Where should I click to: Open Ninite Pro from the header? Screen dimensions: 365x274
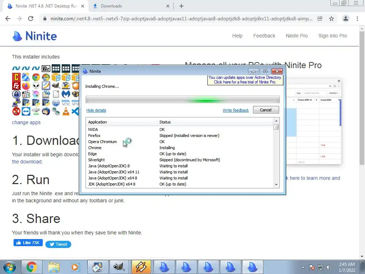pos(297,36)
